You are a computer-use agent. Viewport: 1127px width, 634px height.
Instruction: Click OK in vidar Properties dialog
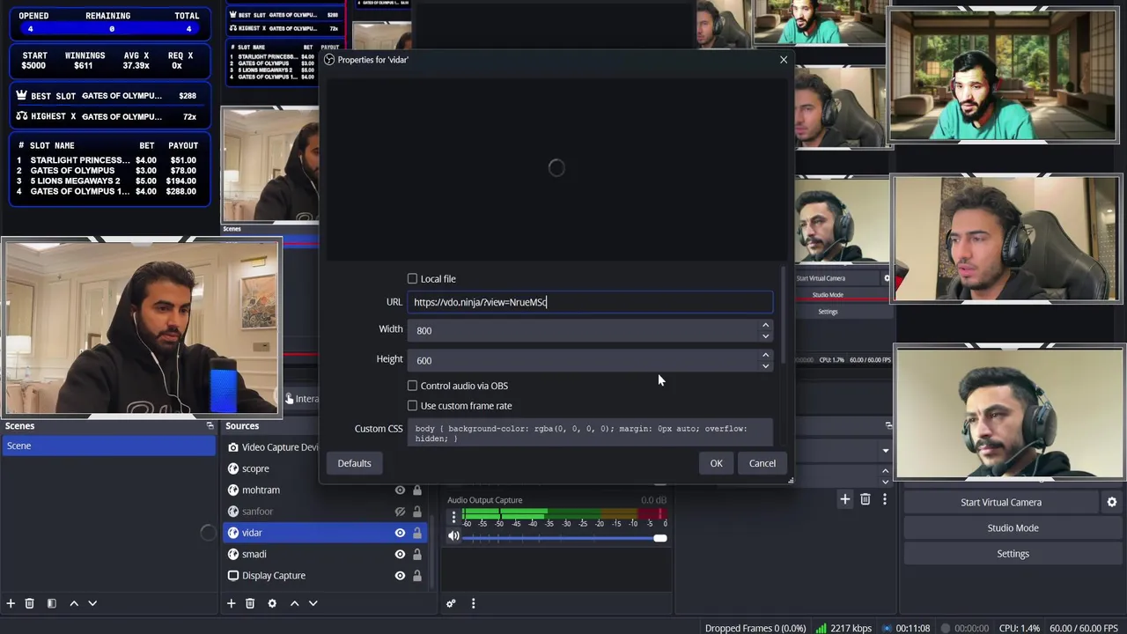(x=716, y=463)
